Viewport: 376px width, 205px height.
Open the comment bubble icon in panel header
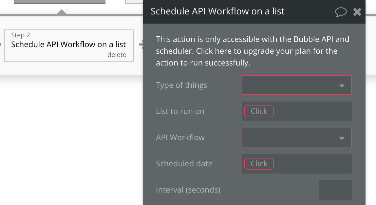coord(341,12)
